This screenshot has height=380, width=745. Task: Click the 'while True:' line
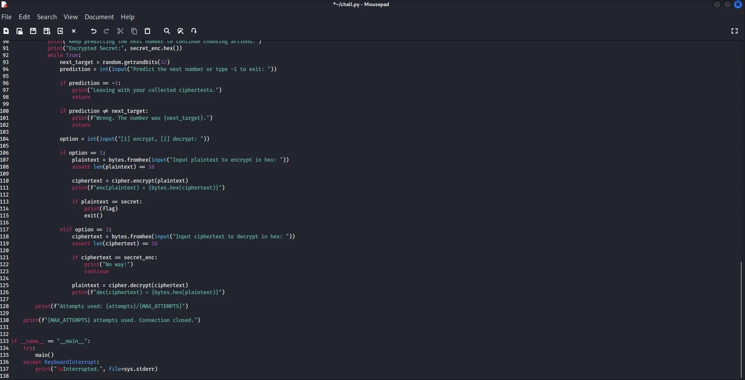pos(64,55)
